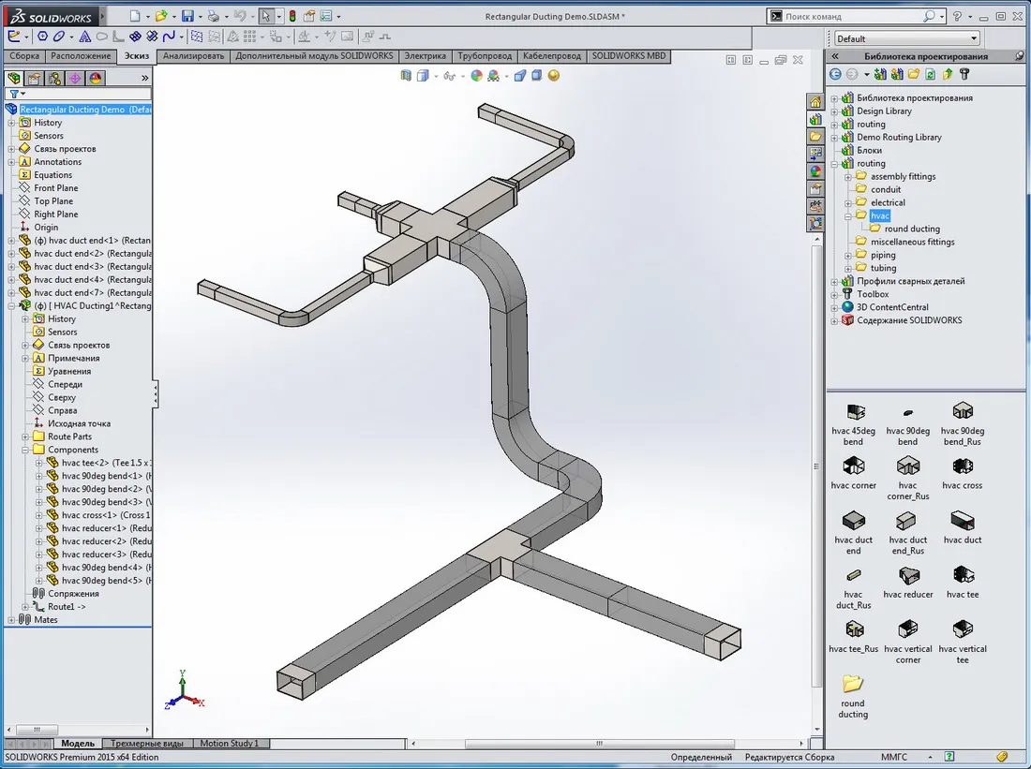Switch to Motion Study 1 bottom tab

[230, 744]
